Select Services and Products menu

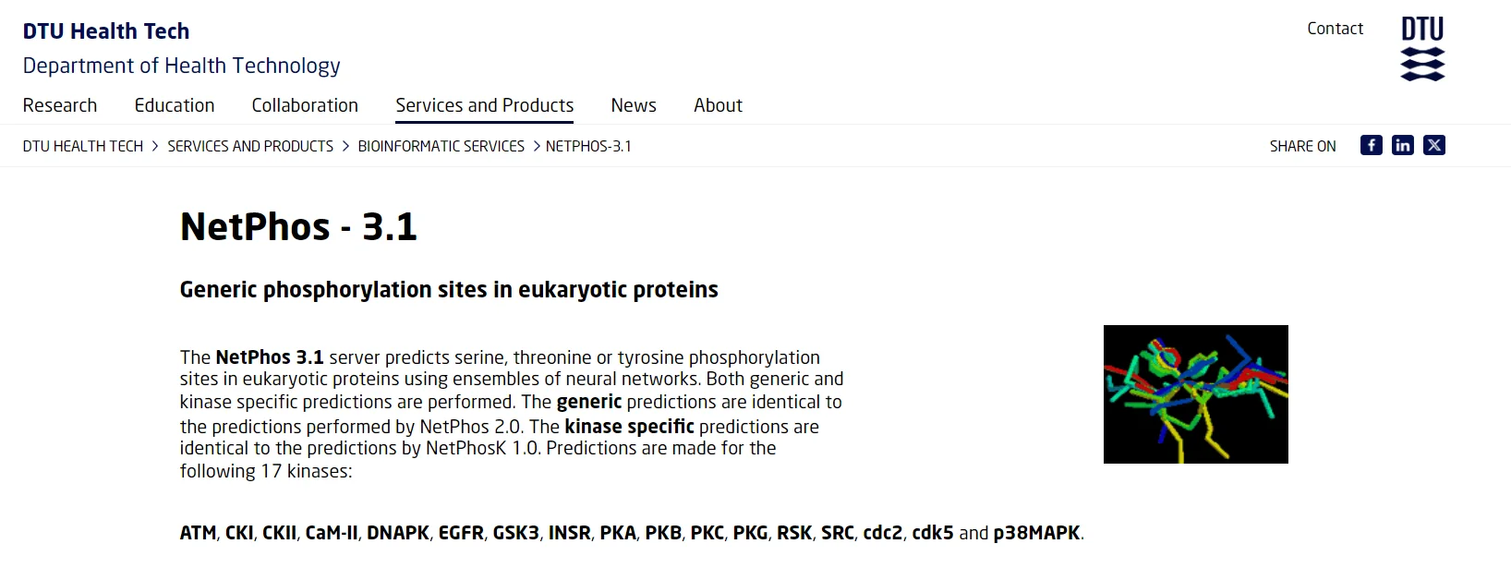click(484, 105)
